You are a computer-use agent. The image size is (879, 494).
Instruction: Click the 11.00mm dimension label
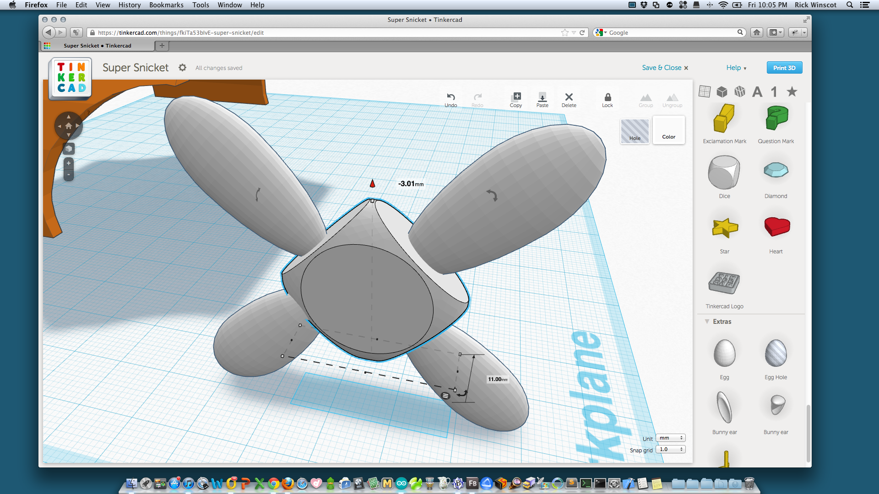(498, 379)
